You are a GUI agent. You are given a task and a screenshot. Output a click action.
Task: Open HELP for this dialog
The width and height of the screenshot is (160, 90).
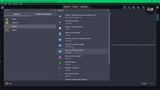point(9,83)
